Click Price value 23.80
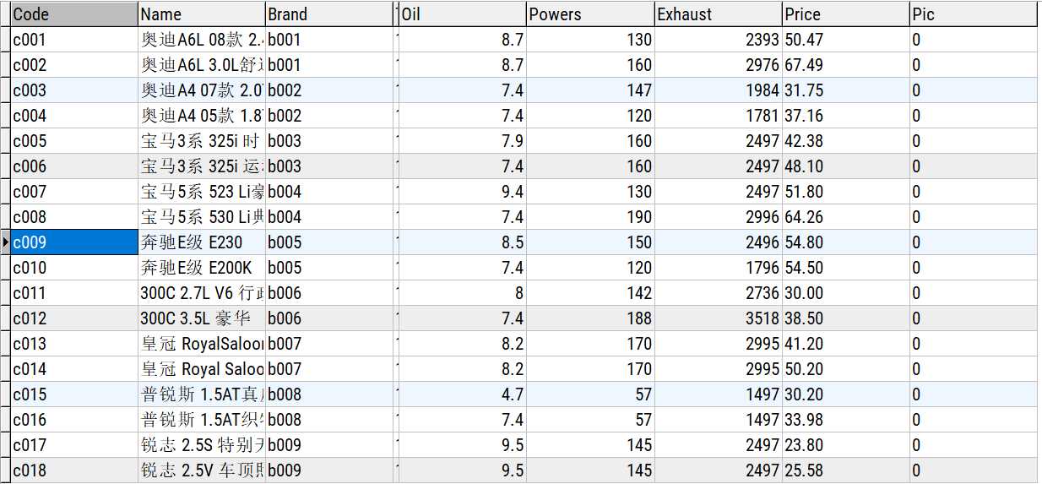The width and height of the screenshot is (1042, 484). pos(846,445)
